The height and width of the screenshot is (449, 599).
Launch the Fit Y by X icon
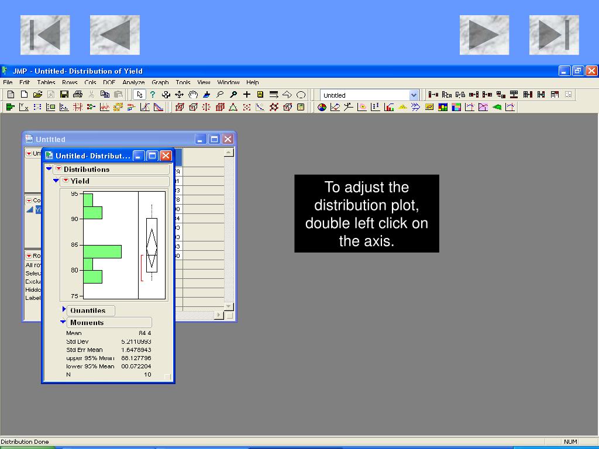[23, 108]
